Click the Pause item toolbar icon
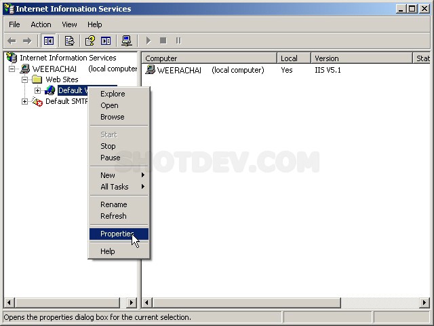The image size is (434, 326). click(x=178, y=41)
